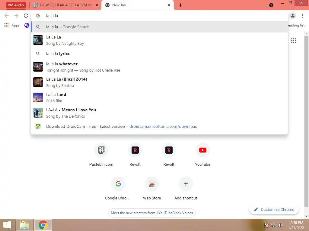Click the browser Back arrow
309x231 pixels.
coord(7,16)
